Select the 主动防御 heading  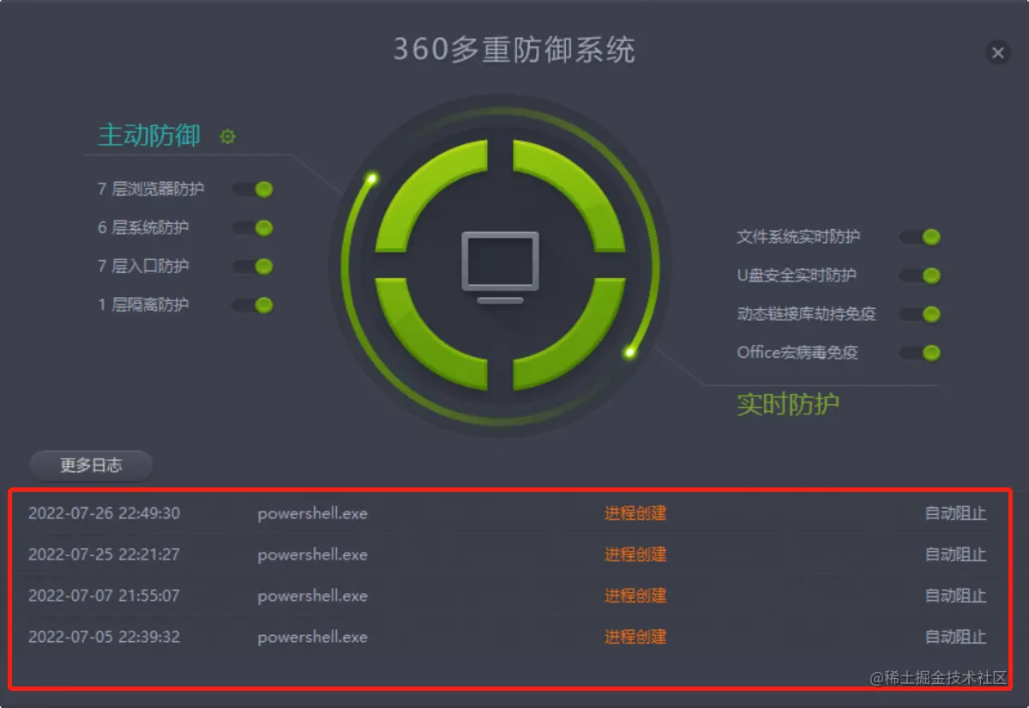coord(149,136)
